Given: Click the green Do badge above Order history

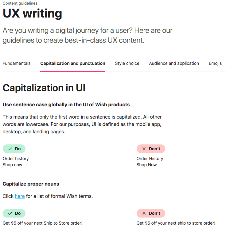Looking at the screenshot, I should click(14, 149).
